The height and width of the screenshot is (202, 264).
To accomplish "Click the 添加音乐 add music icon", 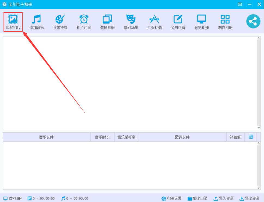I will pyautogui.click(x=36, y=19).
